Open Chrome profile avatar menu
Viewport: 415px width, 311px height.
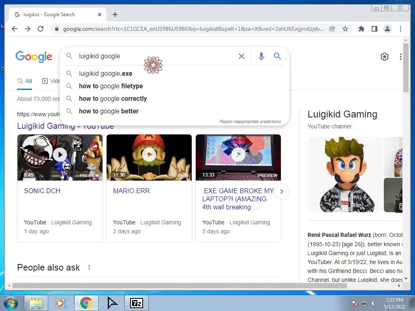coord(387,29)
